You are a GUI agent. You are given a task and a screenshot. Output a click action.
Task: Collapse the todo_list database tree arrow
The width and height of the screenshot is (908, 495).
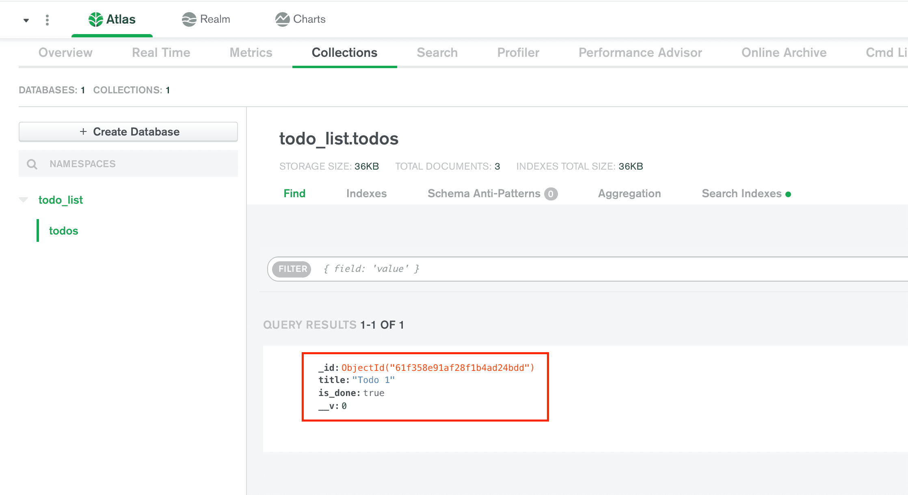[x=24, y=200]
